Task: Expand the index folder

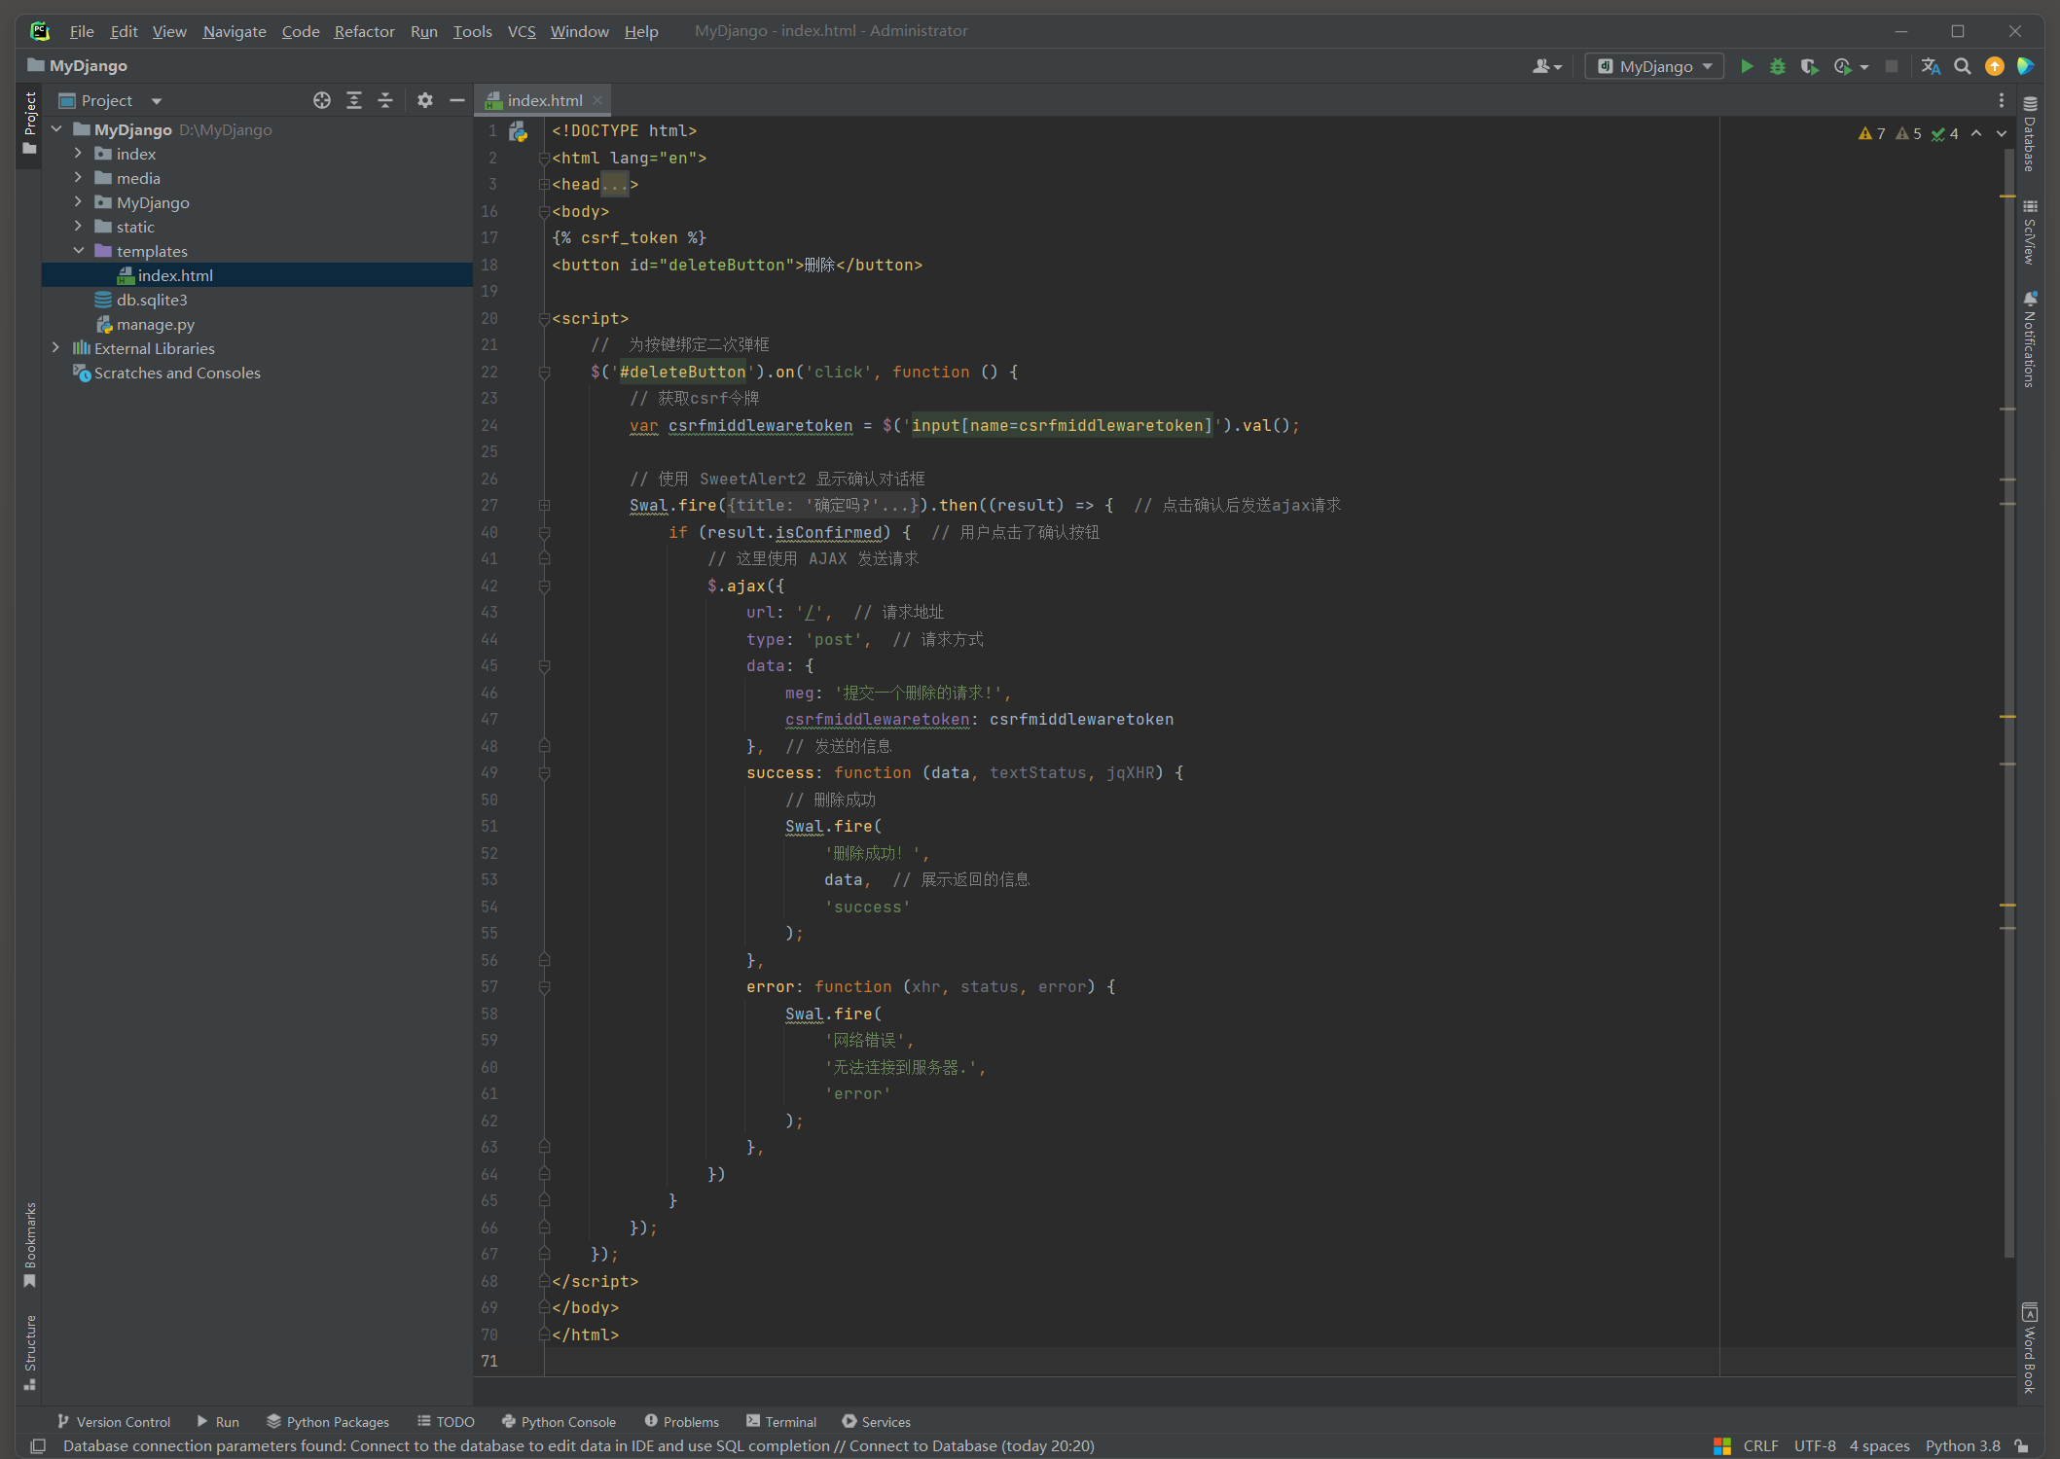Action: (78, 154)
